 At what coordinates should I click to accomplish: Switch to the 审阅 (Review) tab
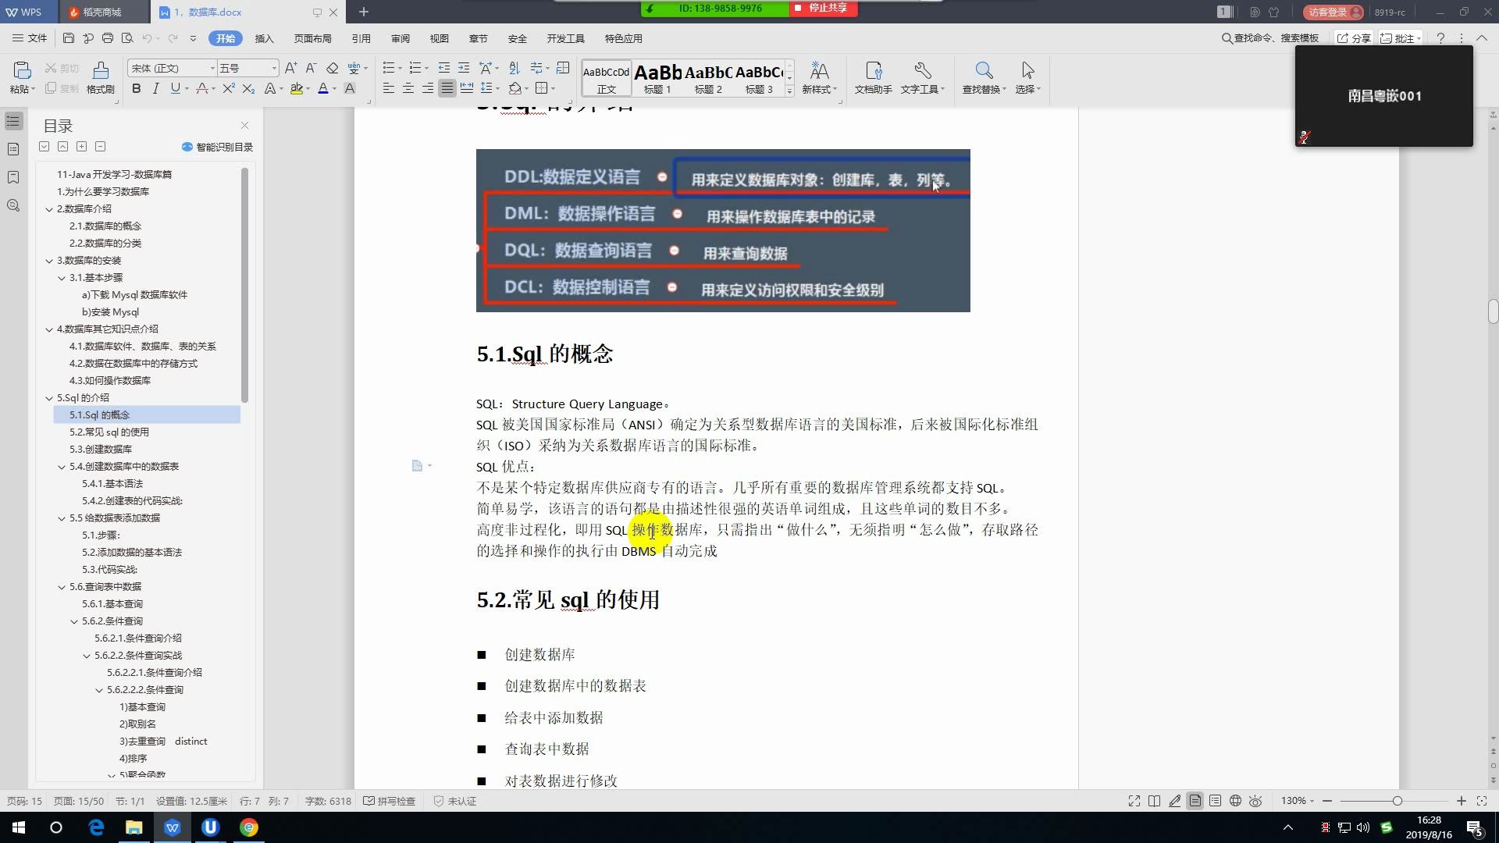401,38
